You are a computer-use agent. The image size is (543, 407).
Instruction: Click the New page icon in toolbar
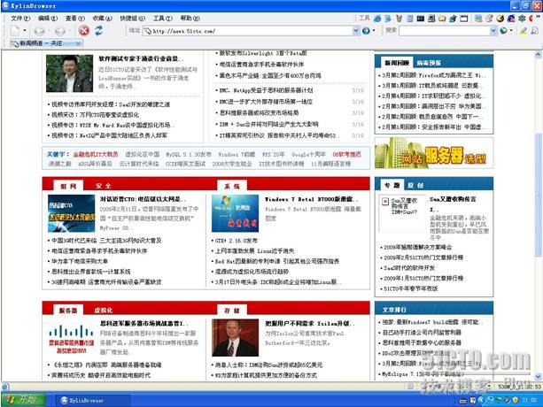(x=15, y=31)
